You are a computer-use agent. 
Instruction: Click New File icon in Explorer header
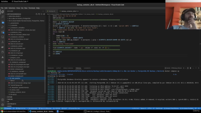click(x=36, y=14)
